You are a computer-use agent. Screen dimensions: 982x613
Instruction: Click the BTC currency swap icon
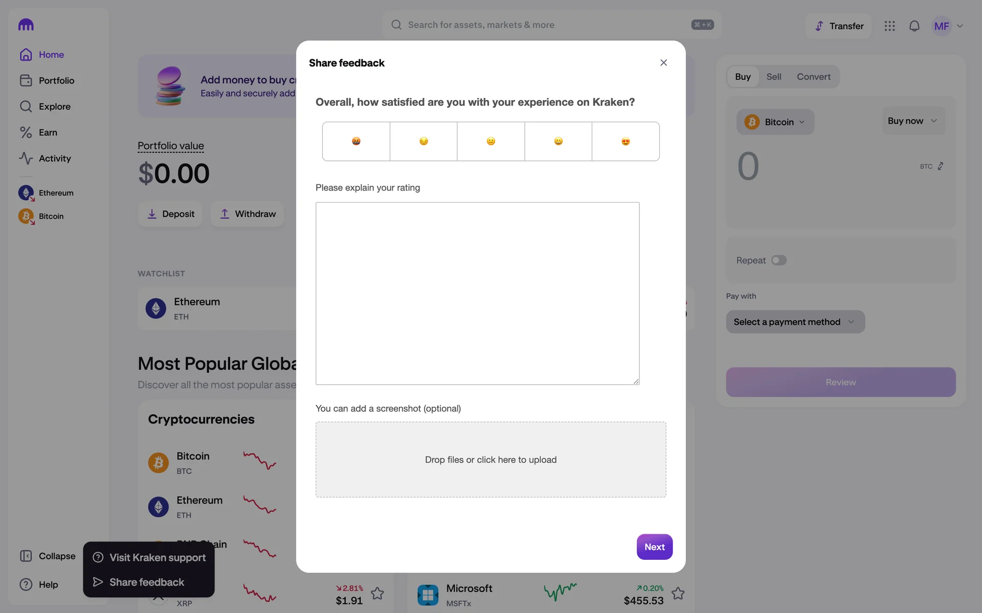point(940,167)
